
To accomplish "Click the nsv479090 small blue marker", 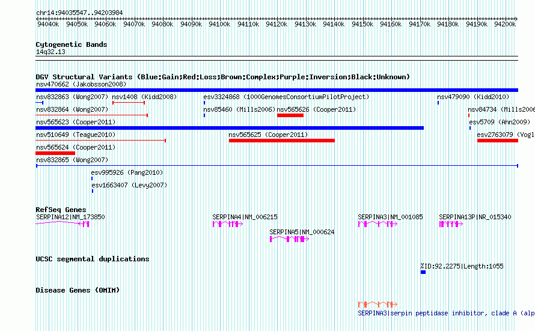I will click(438, 103).
